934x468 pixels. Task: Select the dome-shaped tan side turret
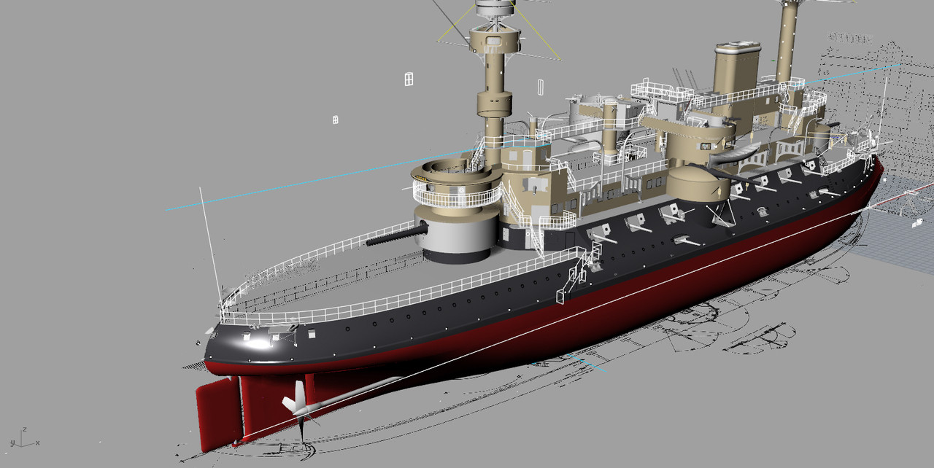click(x=699, y=183)
